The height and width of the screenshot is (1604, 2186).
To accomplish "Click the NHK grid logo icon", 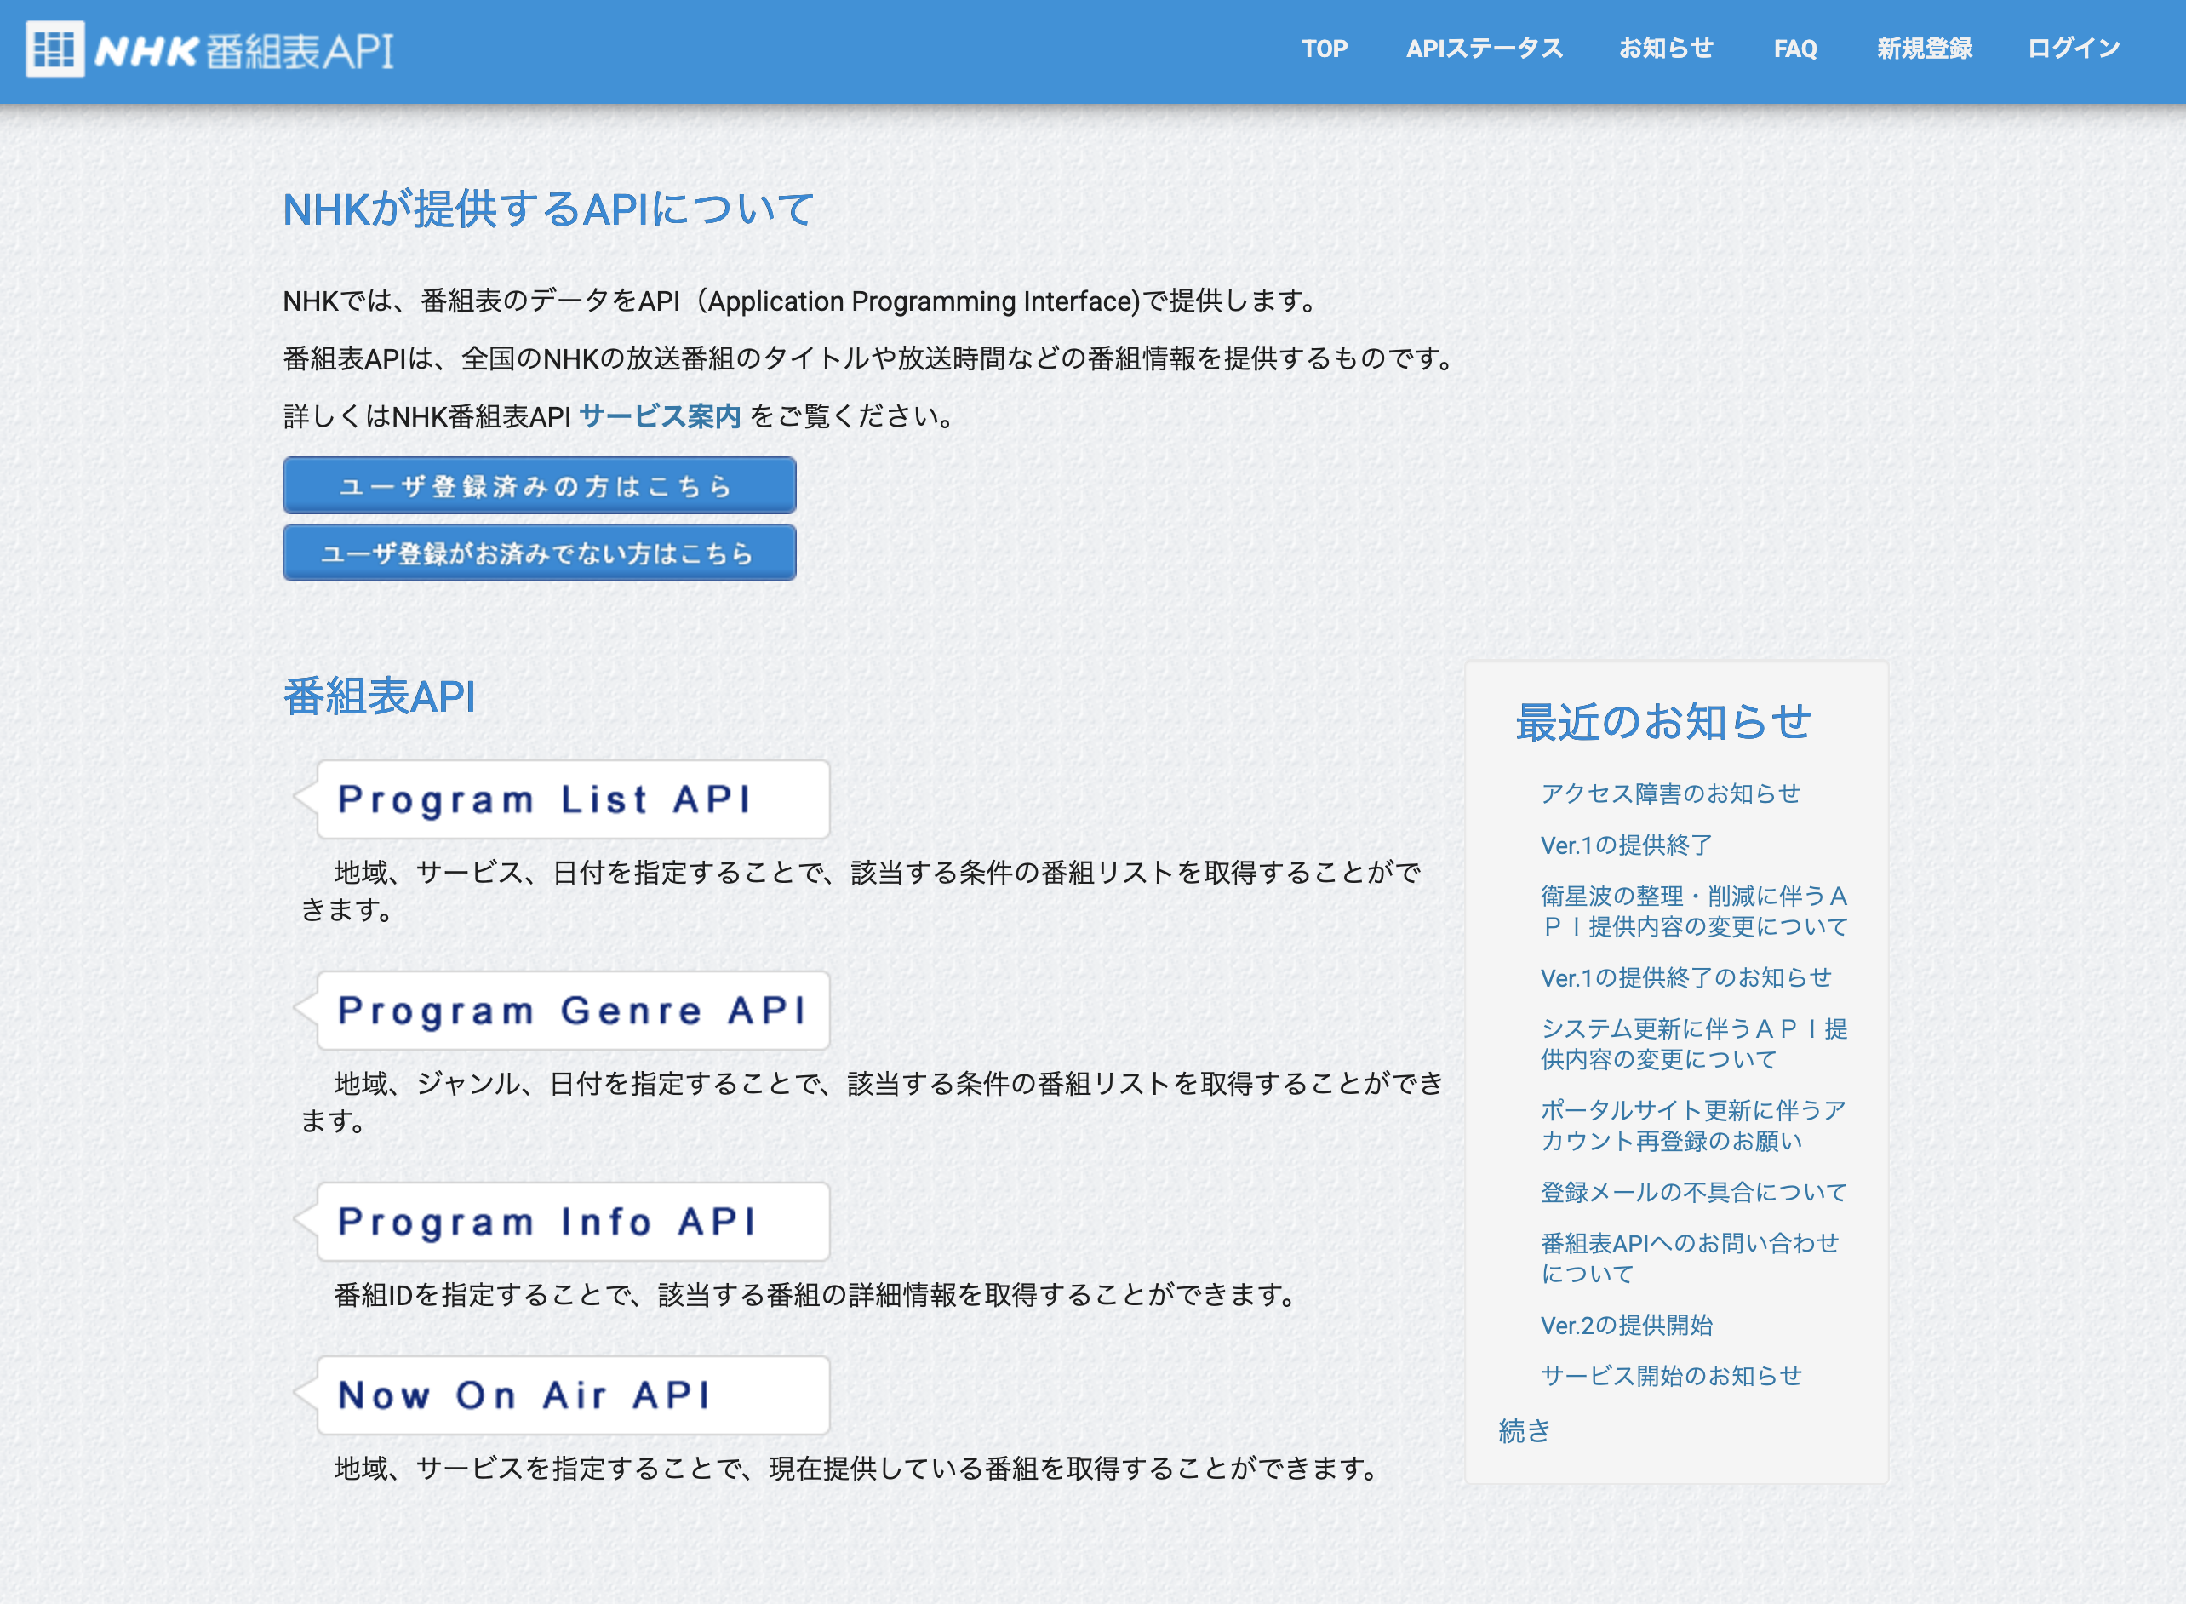I will 55,50.
